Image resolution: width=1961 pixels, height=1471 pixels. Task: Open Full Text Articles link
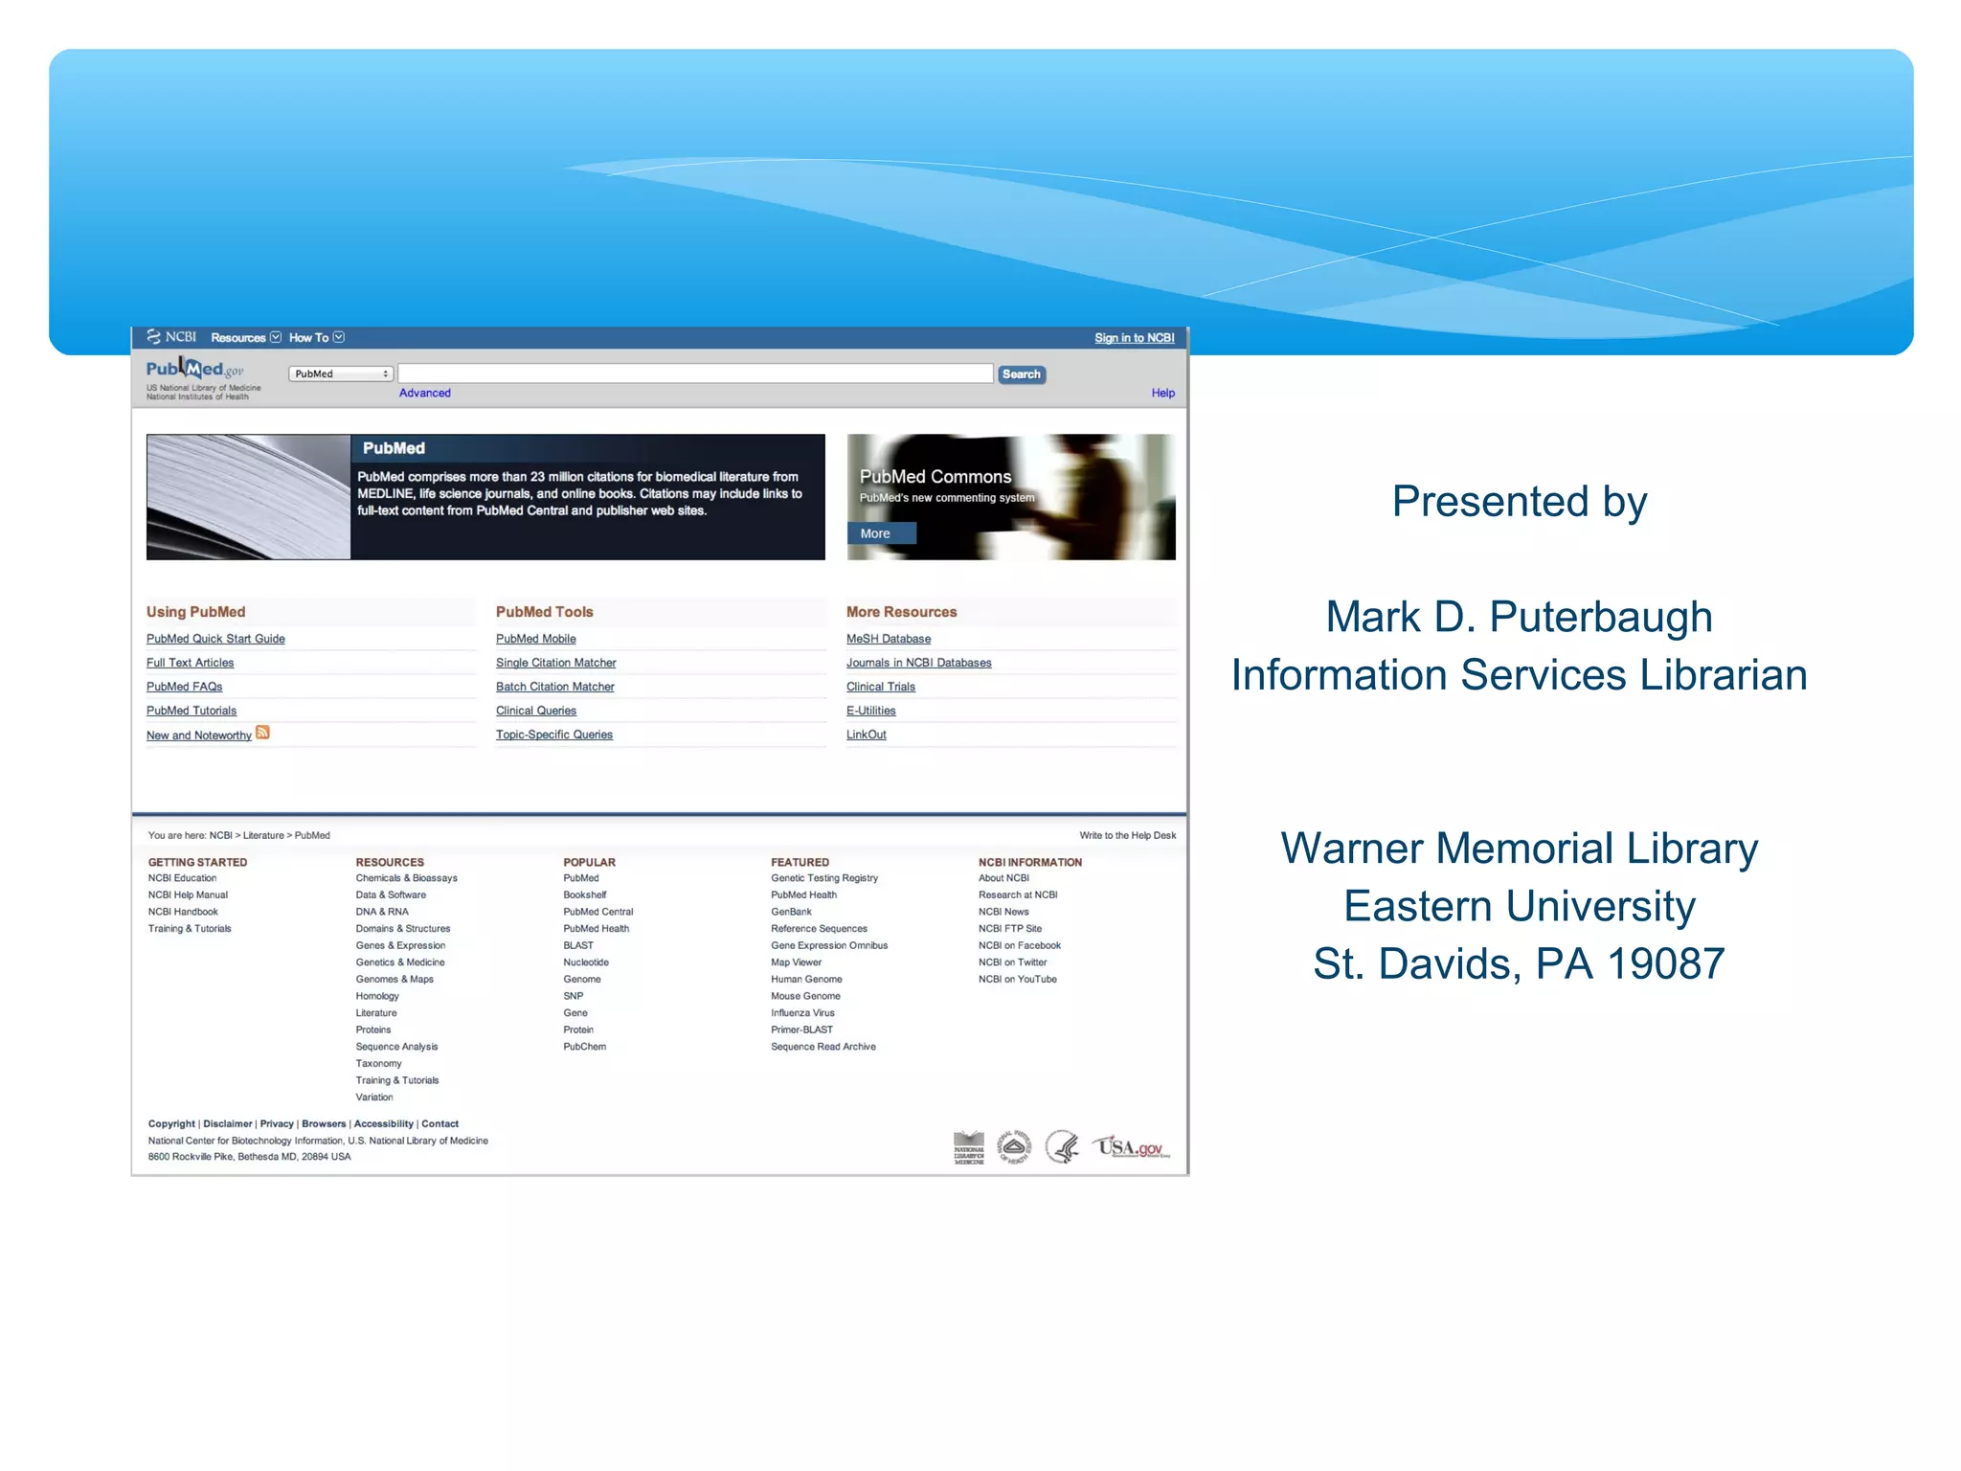point(190,663)
